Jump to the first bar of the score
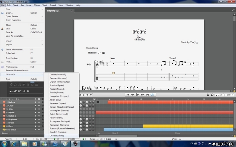This screenshot has width=236, height=147. tap(128, 95)
